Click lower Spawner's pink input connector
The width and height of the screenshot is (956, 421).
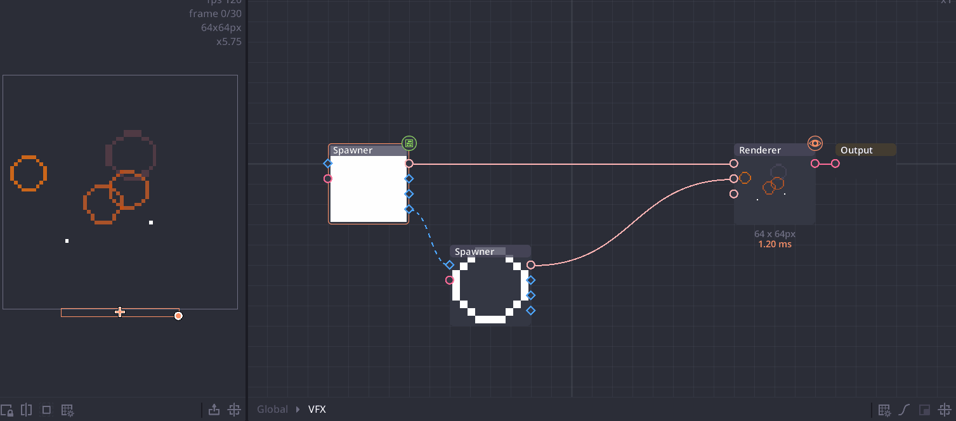450,280
